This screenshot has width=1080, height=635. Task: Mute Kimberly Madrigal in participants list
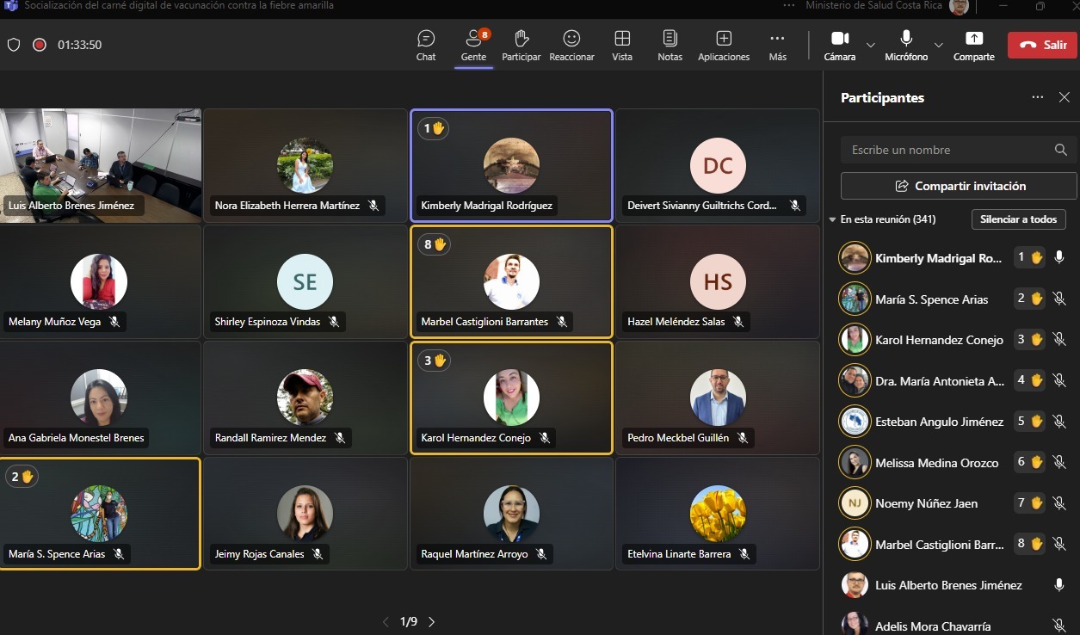pos(1059,257)
